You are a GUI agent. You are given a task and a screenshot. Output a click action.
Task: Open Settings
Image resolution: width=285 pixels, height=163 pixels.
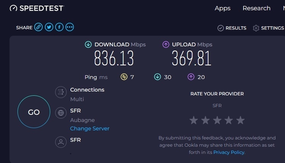click(268, 28)
